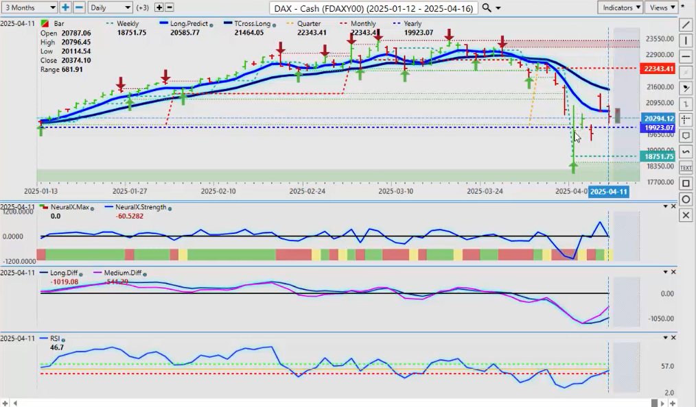Click the Yearly legend label

[413, 23]
